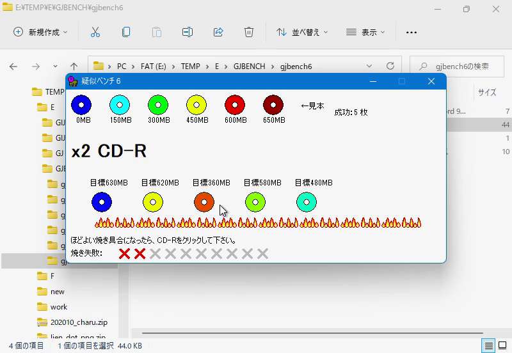Click the 450MB yellow sample disc
The width and height of the screenshot is (512, 353).
click(x=196, y=105)
